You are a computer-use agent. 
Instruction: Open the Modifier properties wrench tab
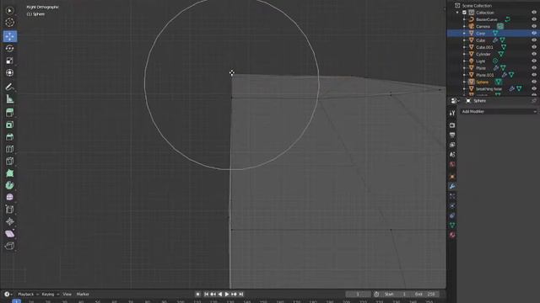pyautogui.click(x=452, y=186)
